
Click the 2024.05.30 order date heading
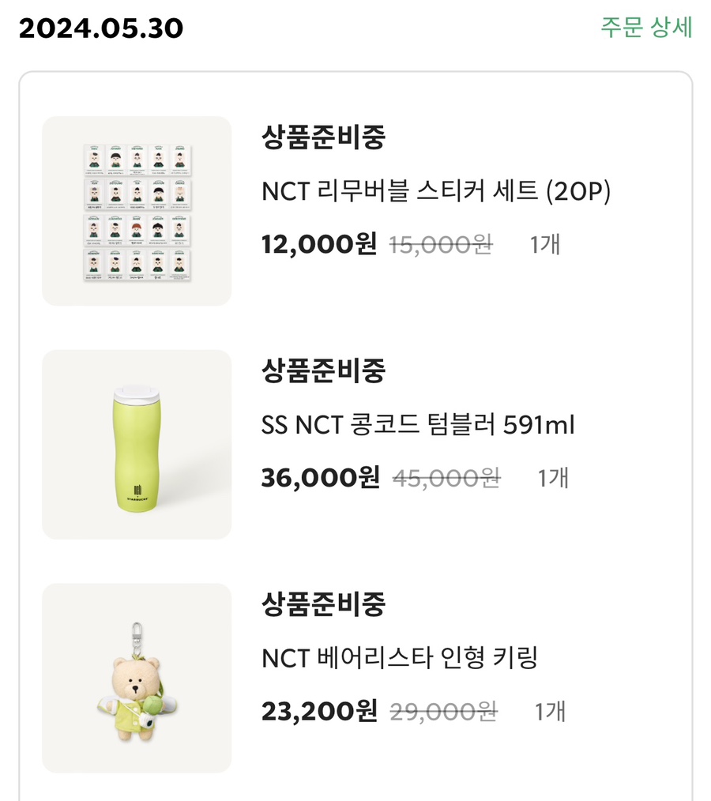coord(101,29)
